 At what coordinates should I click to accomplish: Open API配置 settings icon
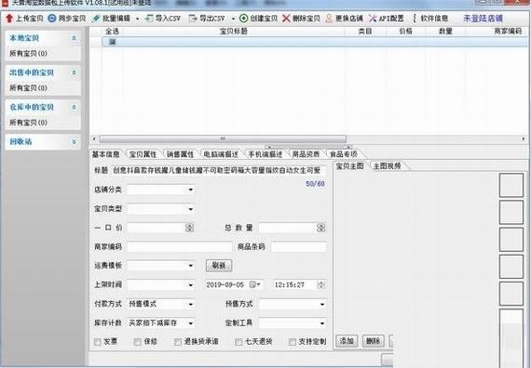click(x=373, y=19)
